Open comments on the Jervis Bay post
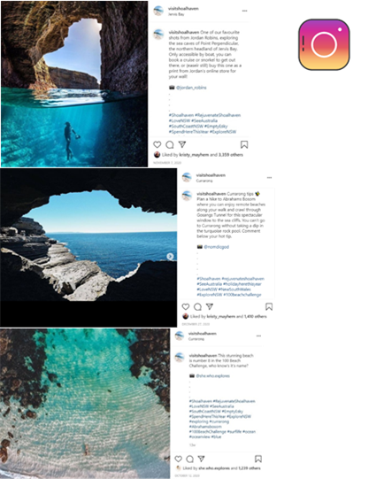 point(170,145)
